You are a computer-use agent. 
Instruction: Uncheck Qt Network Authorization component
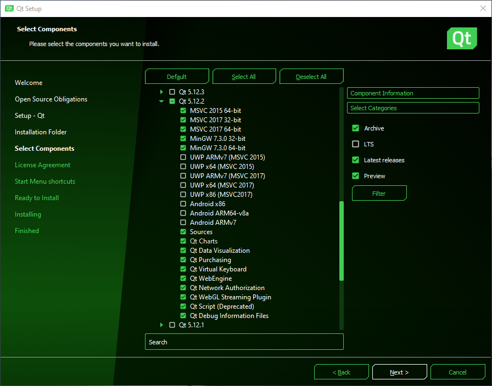tap(183, 288)
